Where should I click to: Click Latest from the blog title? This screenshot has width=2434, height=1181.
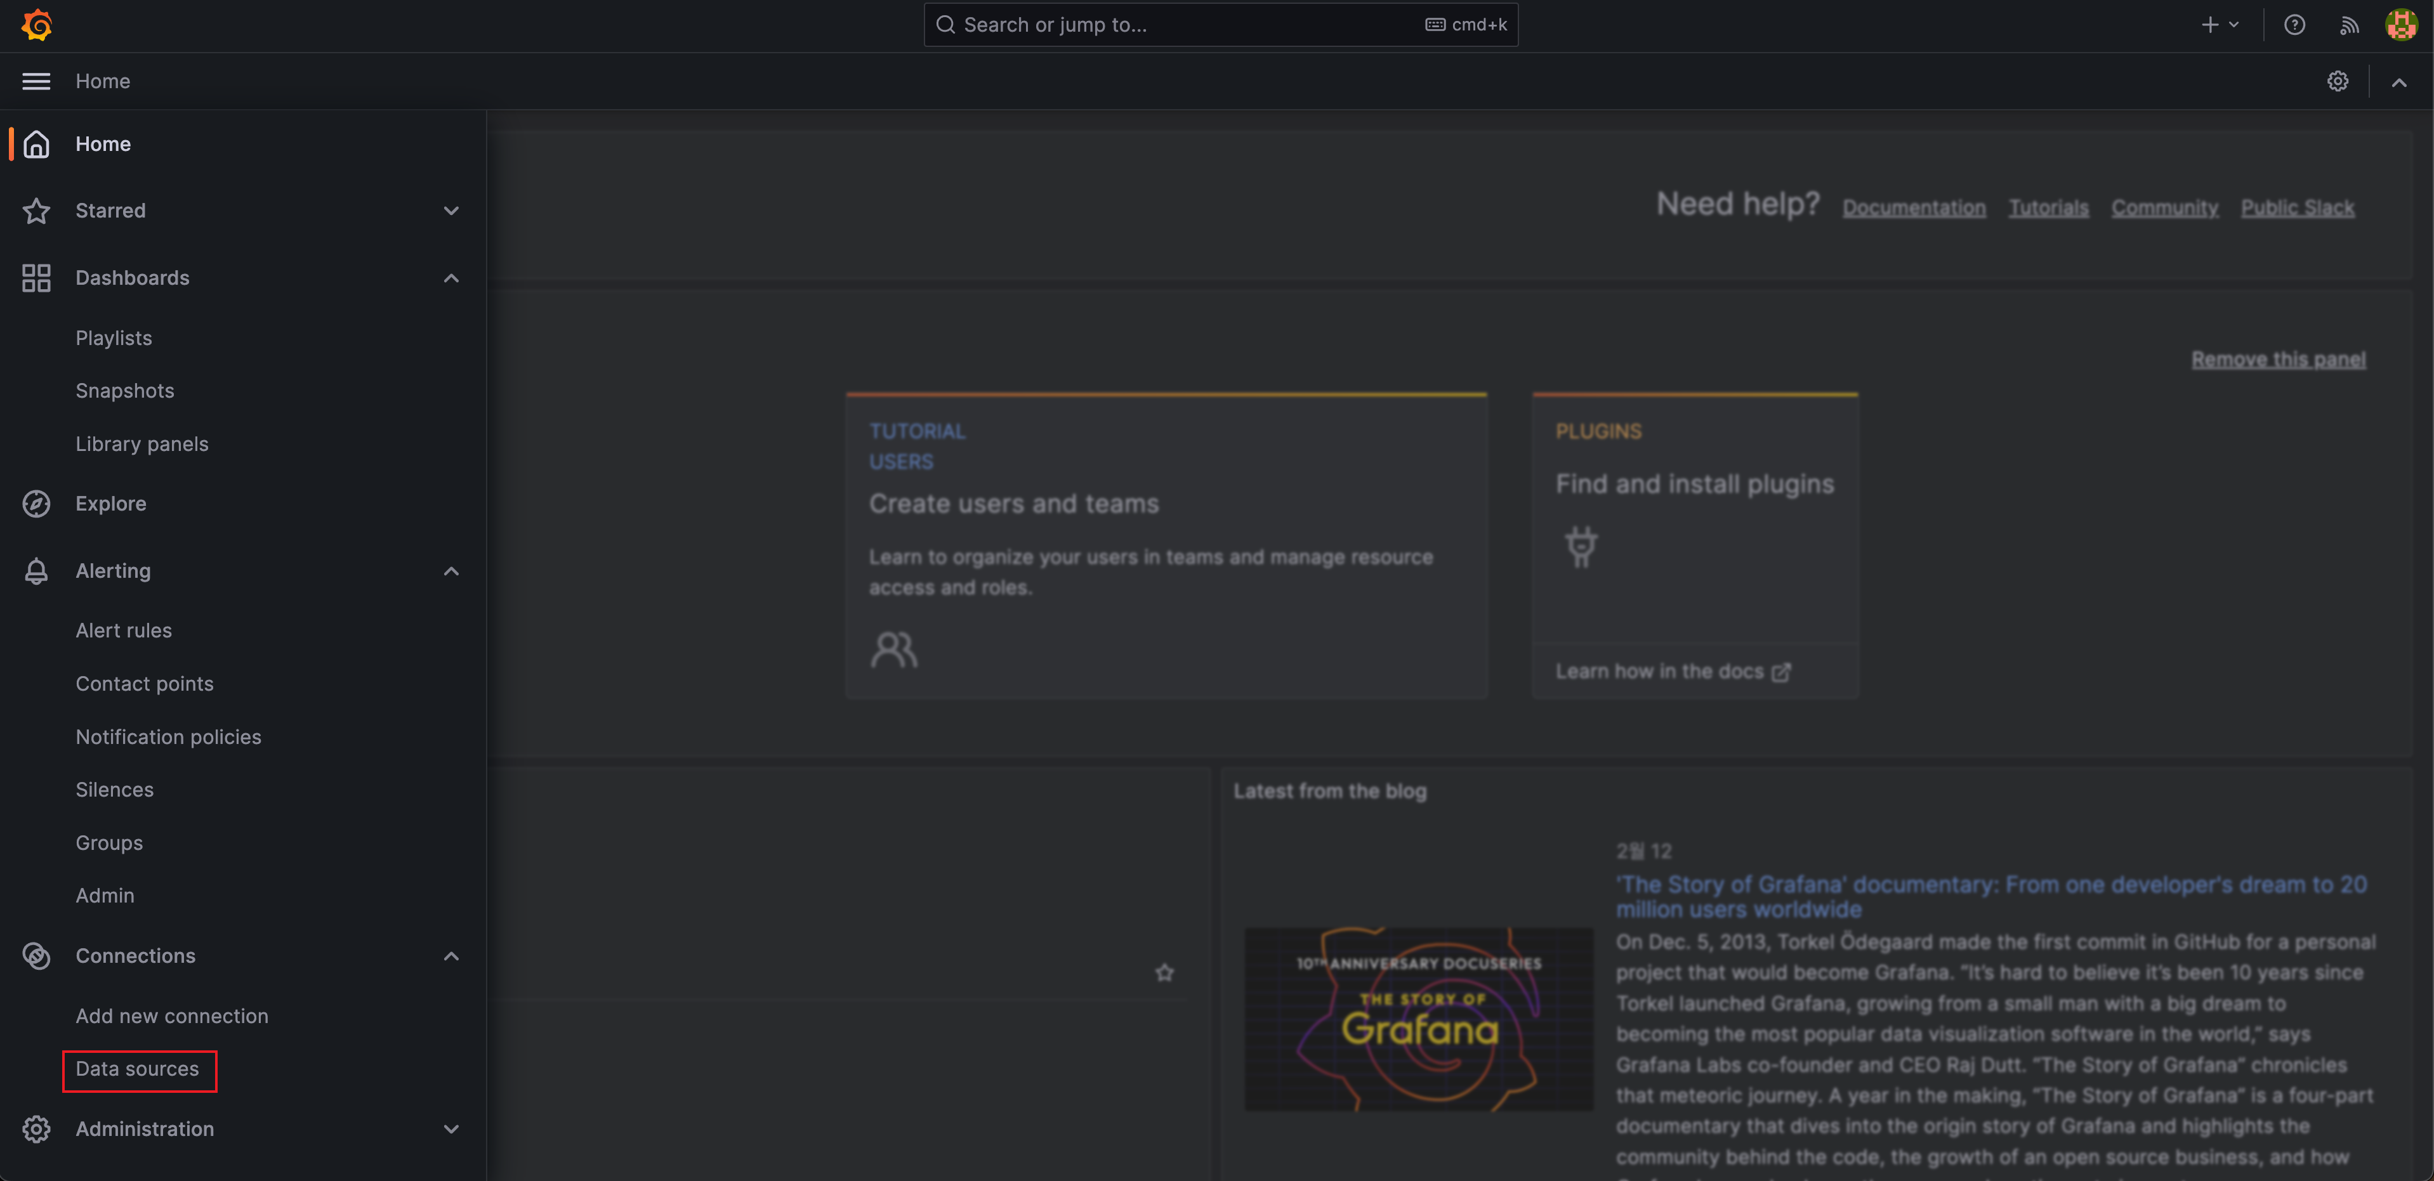pyautogui.click(x=1329, y=791)
